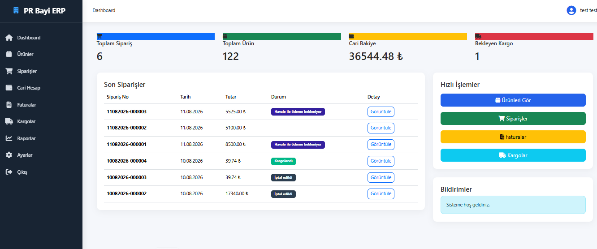Click the Raporlar chart icon in sidebar

coord(9,138)
